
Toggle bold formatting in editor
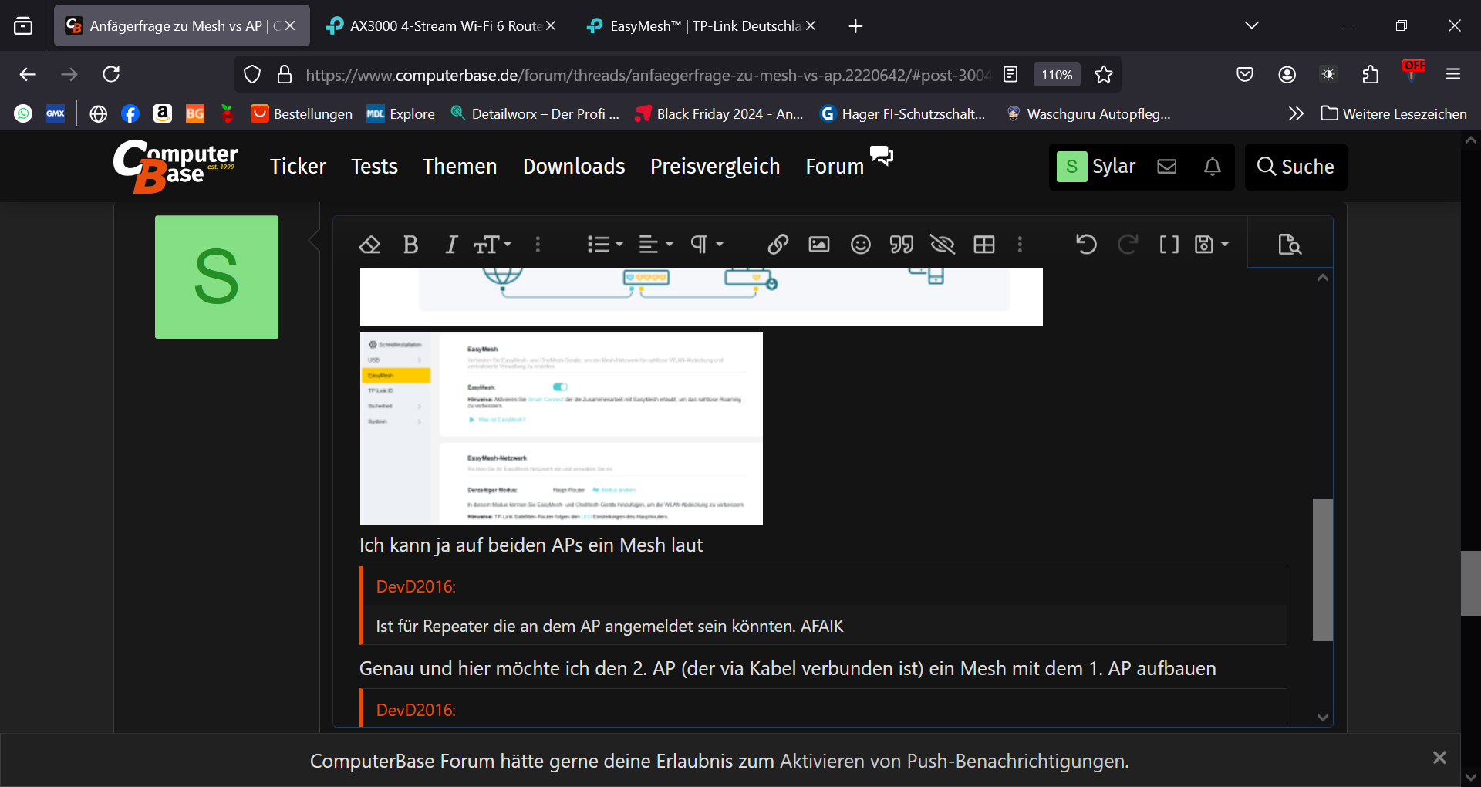(x=410, y=245)
